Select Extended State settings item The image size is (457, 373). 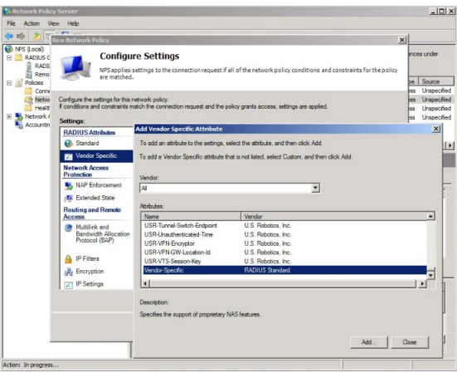click(95, 198)
